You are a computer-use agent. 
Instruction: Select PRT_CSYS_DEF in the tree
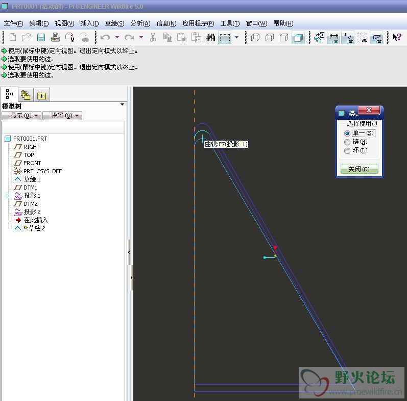pyautogui.click(x=42, y=171)
